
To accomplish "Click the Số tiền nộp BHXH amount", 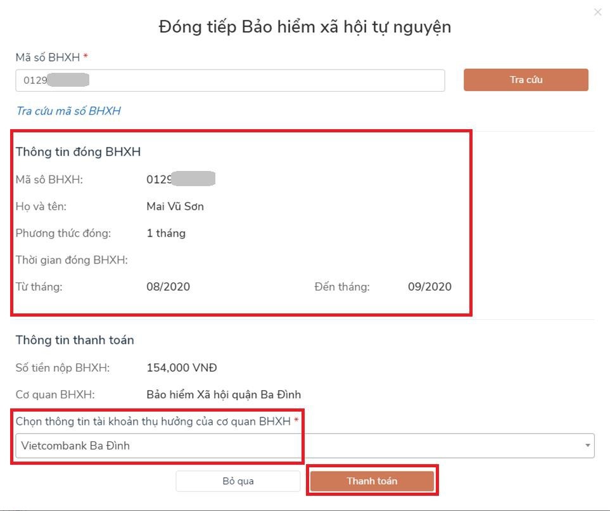I will [x=182, y=367].
